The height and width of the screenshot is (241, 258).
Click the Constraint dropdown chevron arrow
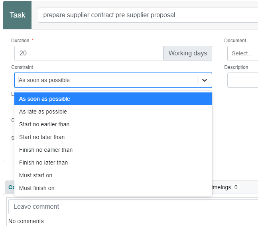click(x=204, y=80)
